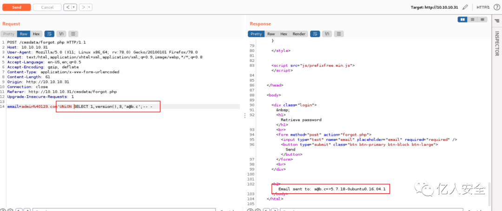
Task: Click the Content-Type header line
Action: coord(63,72)
